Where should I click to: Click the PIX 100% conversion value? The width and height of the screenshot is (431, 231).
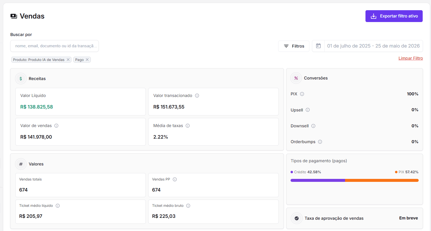point(412,94)
